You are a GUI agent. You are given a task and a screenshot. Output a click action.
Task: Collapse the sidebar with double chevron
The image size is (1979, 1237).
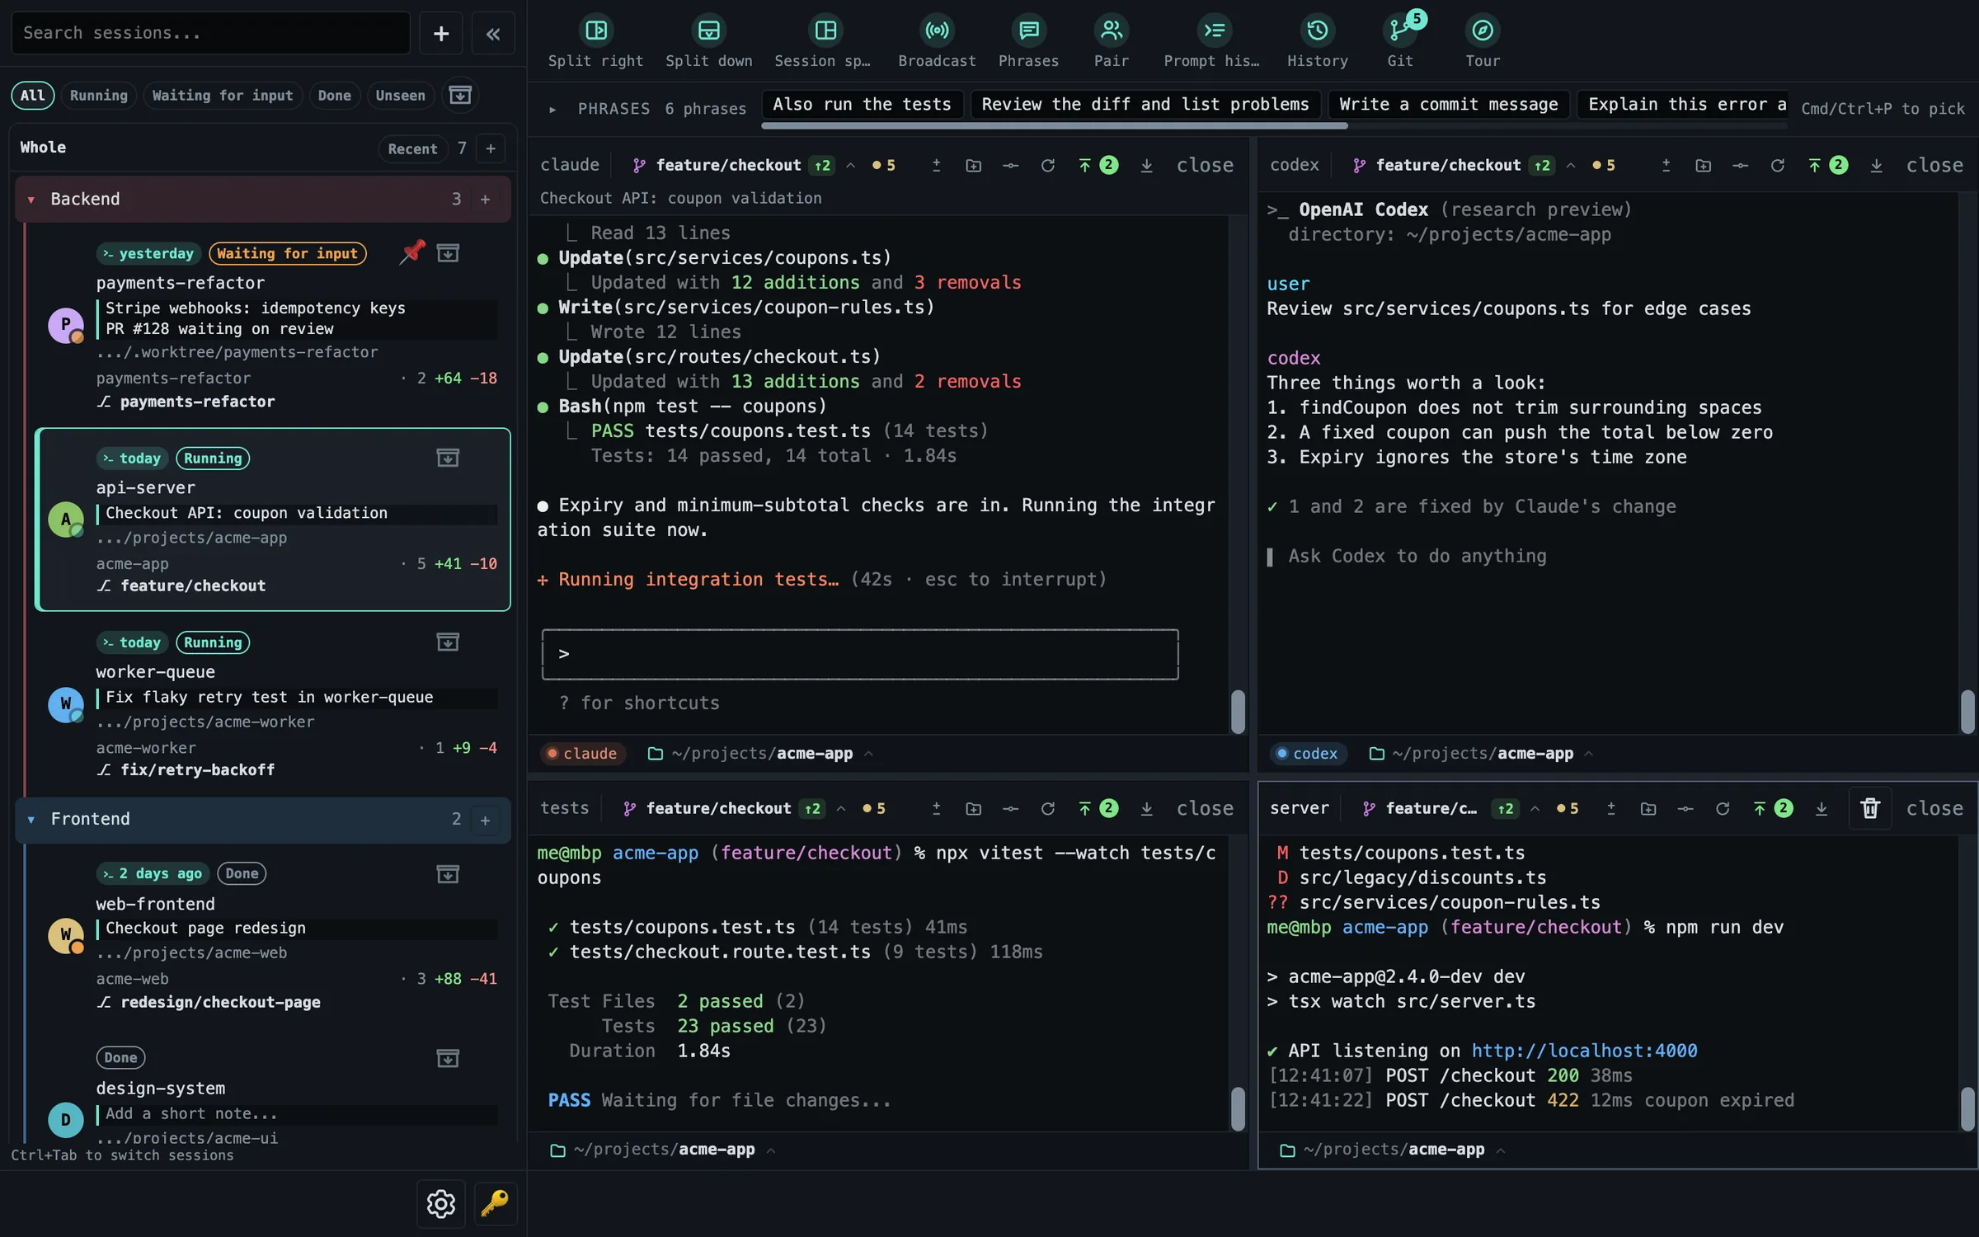(493, 34)
